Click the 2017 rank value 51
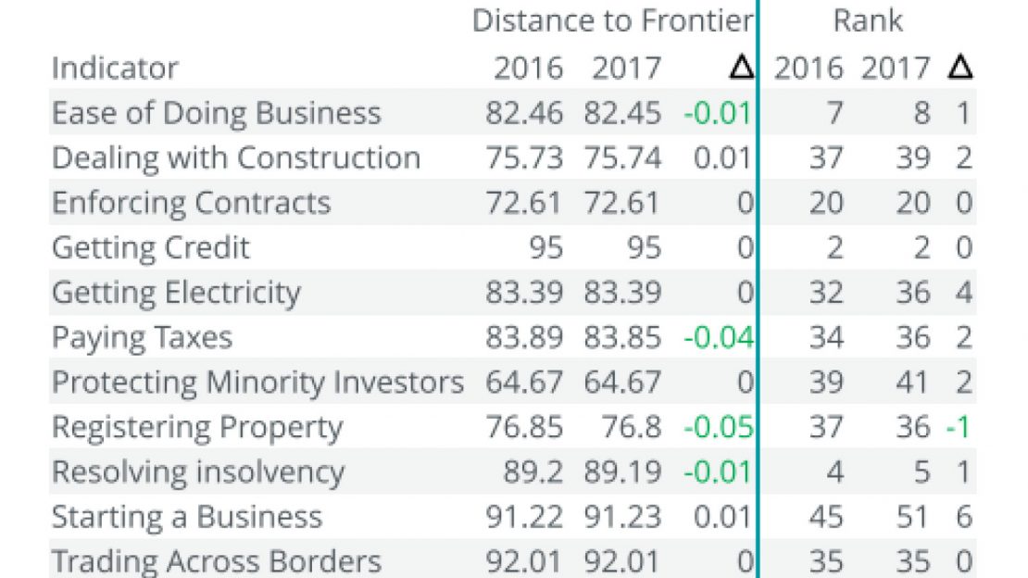 [912, 517]
